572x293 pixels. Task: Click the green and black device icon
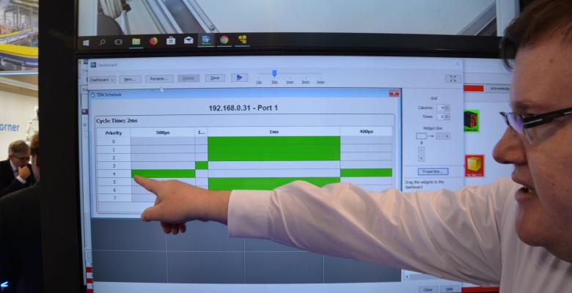472,121
